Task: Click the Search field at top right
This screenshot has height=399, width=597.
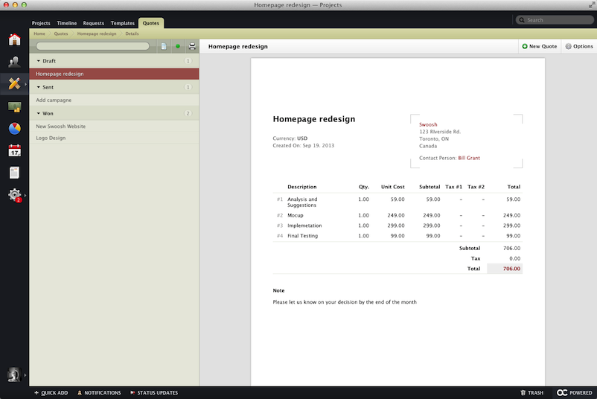Action: (x=555, y=20)
